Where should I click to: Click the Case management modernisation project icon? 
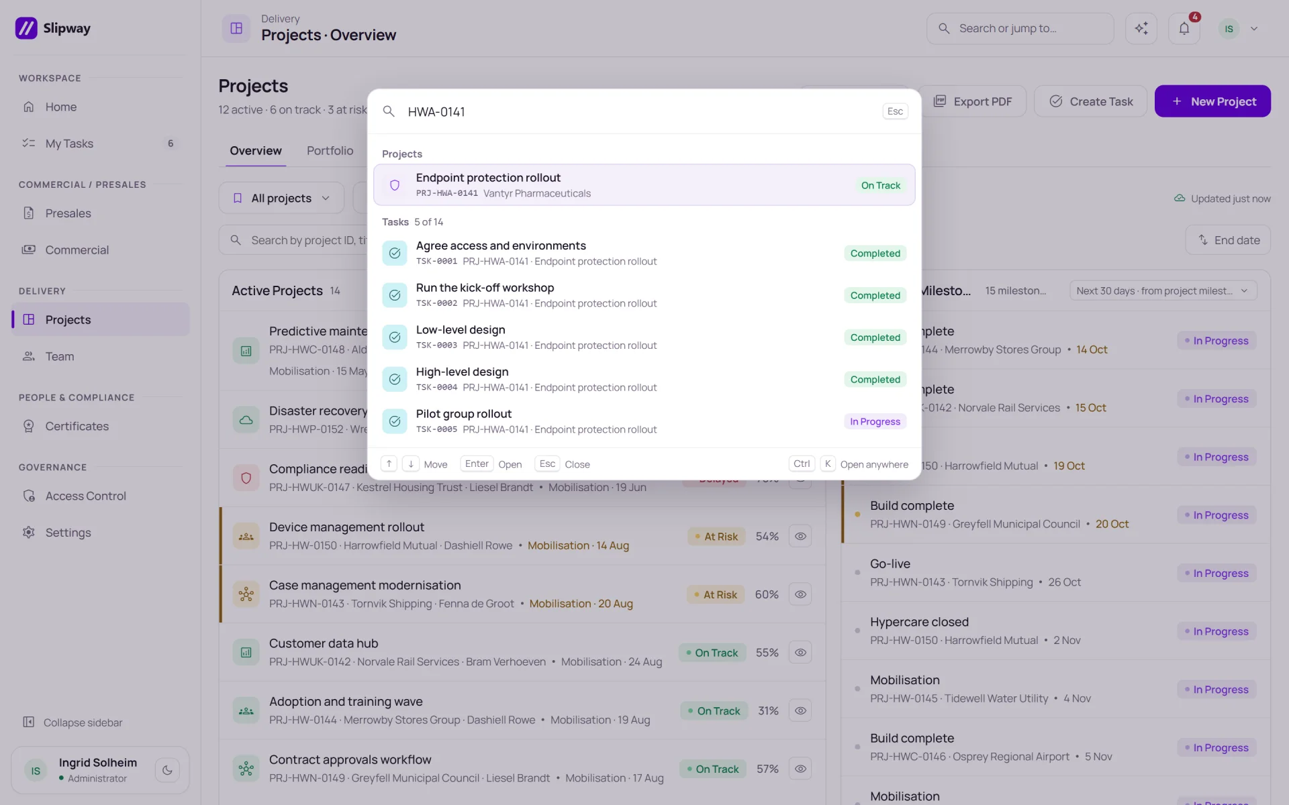[246, 594]
